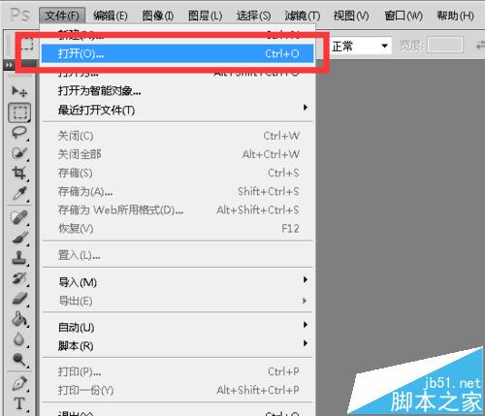Expand the 导入(M) submenu

178,282
